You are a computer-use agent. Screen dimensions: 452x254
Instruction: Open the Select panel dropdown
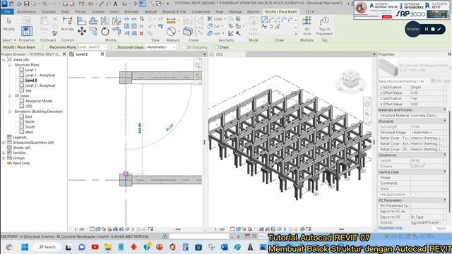coord(9,40)
